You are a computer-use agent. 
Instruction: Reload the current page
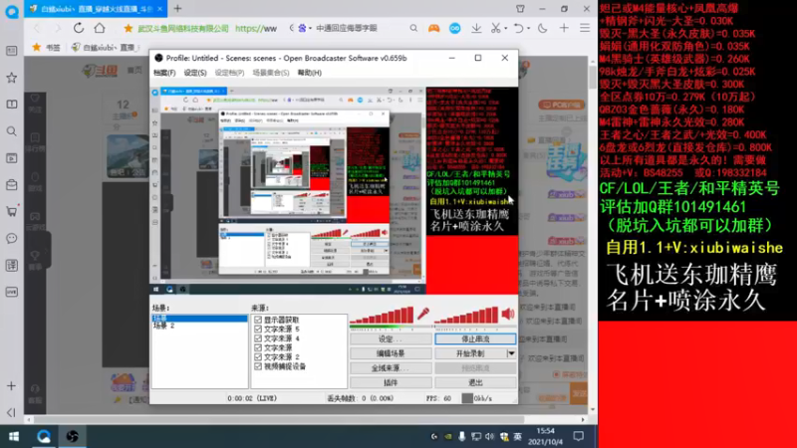click(79, 28)
